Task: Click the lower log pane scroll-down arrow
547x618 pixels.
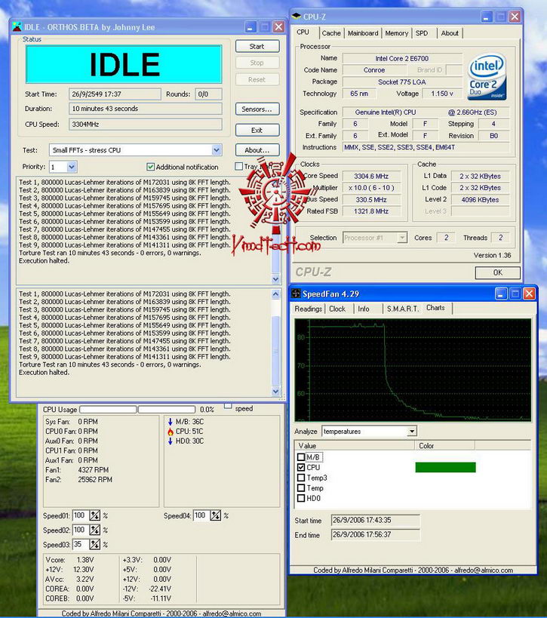Action: 276,391
